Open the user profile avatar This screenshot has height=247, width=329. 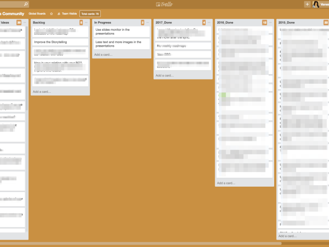click(x=316, y=4)
